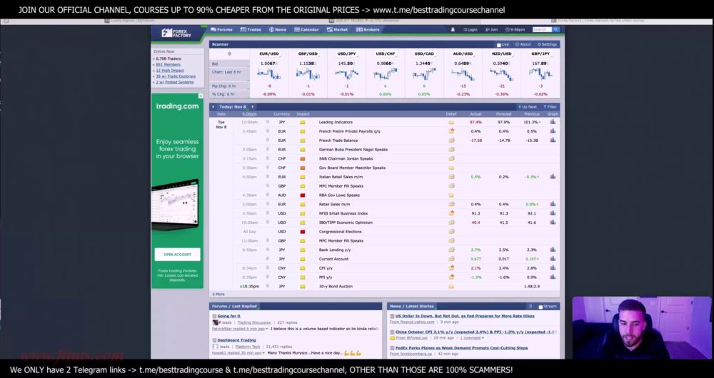
Task: Open Scanner About
Action: pyautogui.click(x=523, y=45)
